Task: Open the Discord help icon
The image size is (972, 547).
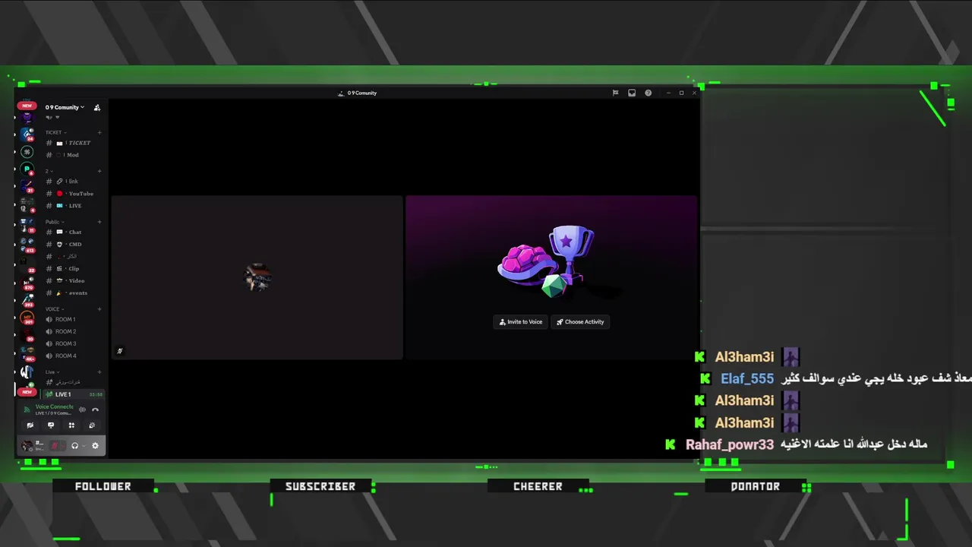Action: [649, 93]
